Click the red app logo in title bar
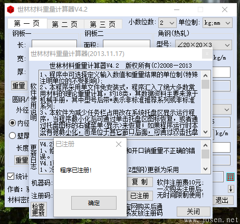The height and width of the screenshot is (224, 240). (11, 10)
